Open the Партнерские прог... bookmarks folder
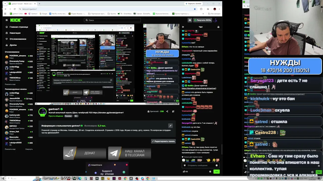 97,14
